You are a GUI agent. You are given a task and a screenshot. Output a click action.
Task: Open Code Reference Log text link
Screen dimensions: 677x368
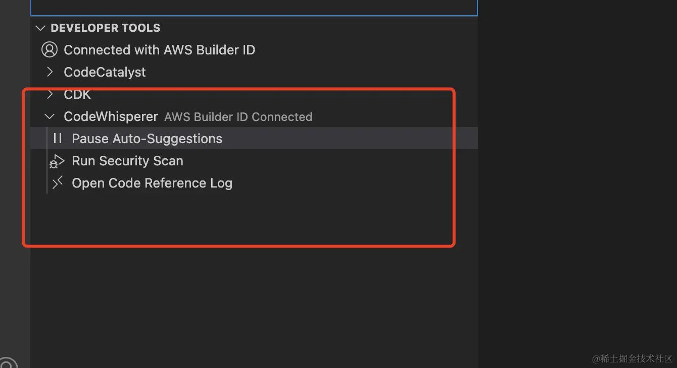click(152, 183)
